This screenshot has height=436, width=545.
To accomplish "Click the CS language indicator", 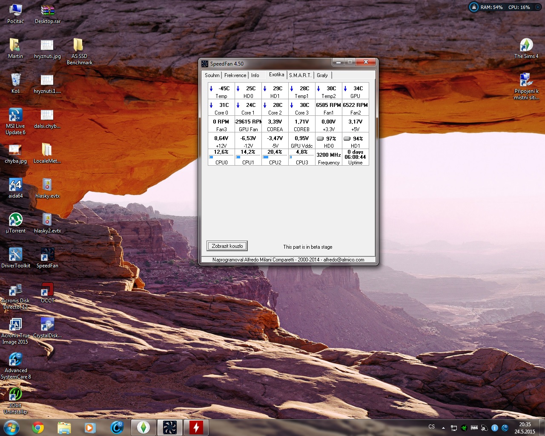I will point(431,427).
